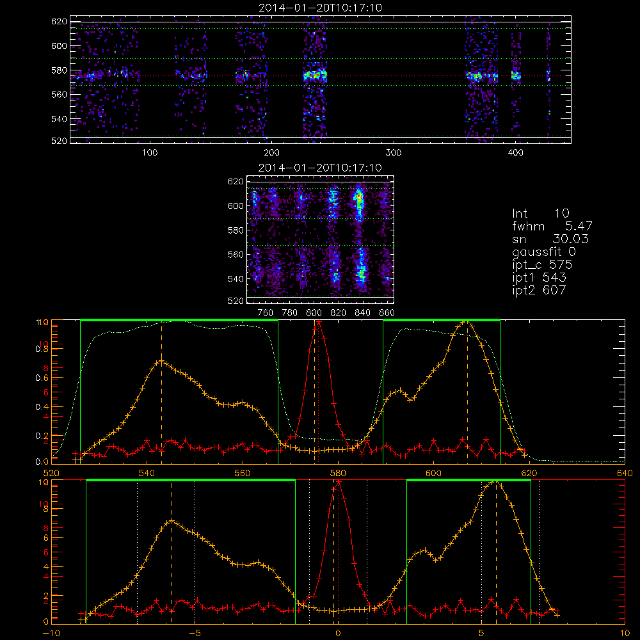
Task: Click brightest emission blob near x=235 in top spectrogram
Action: coord(315,76)
